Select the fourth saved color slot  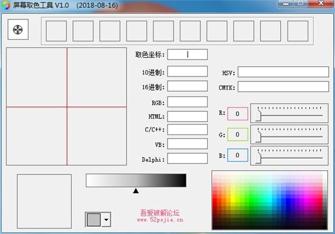coord(136,31)
